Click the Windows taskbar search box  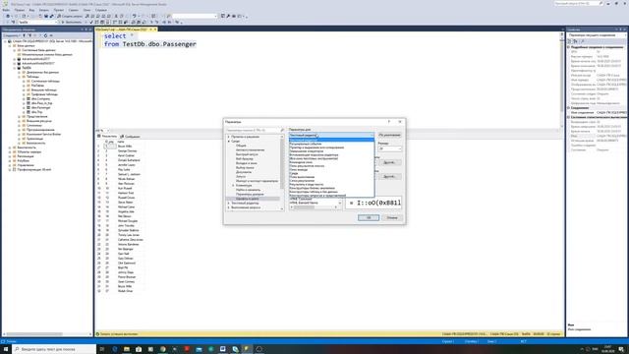[54, 349]
